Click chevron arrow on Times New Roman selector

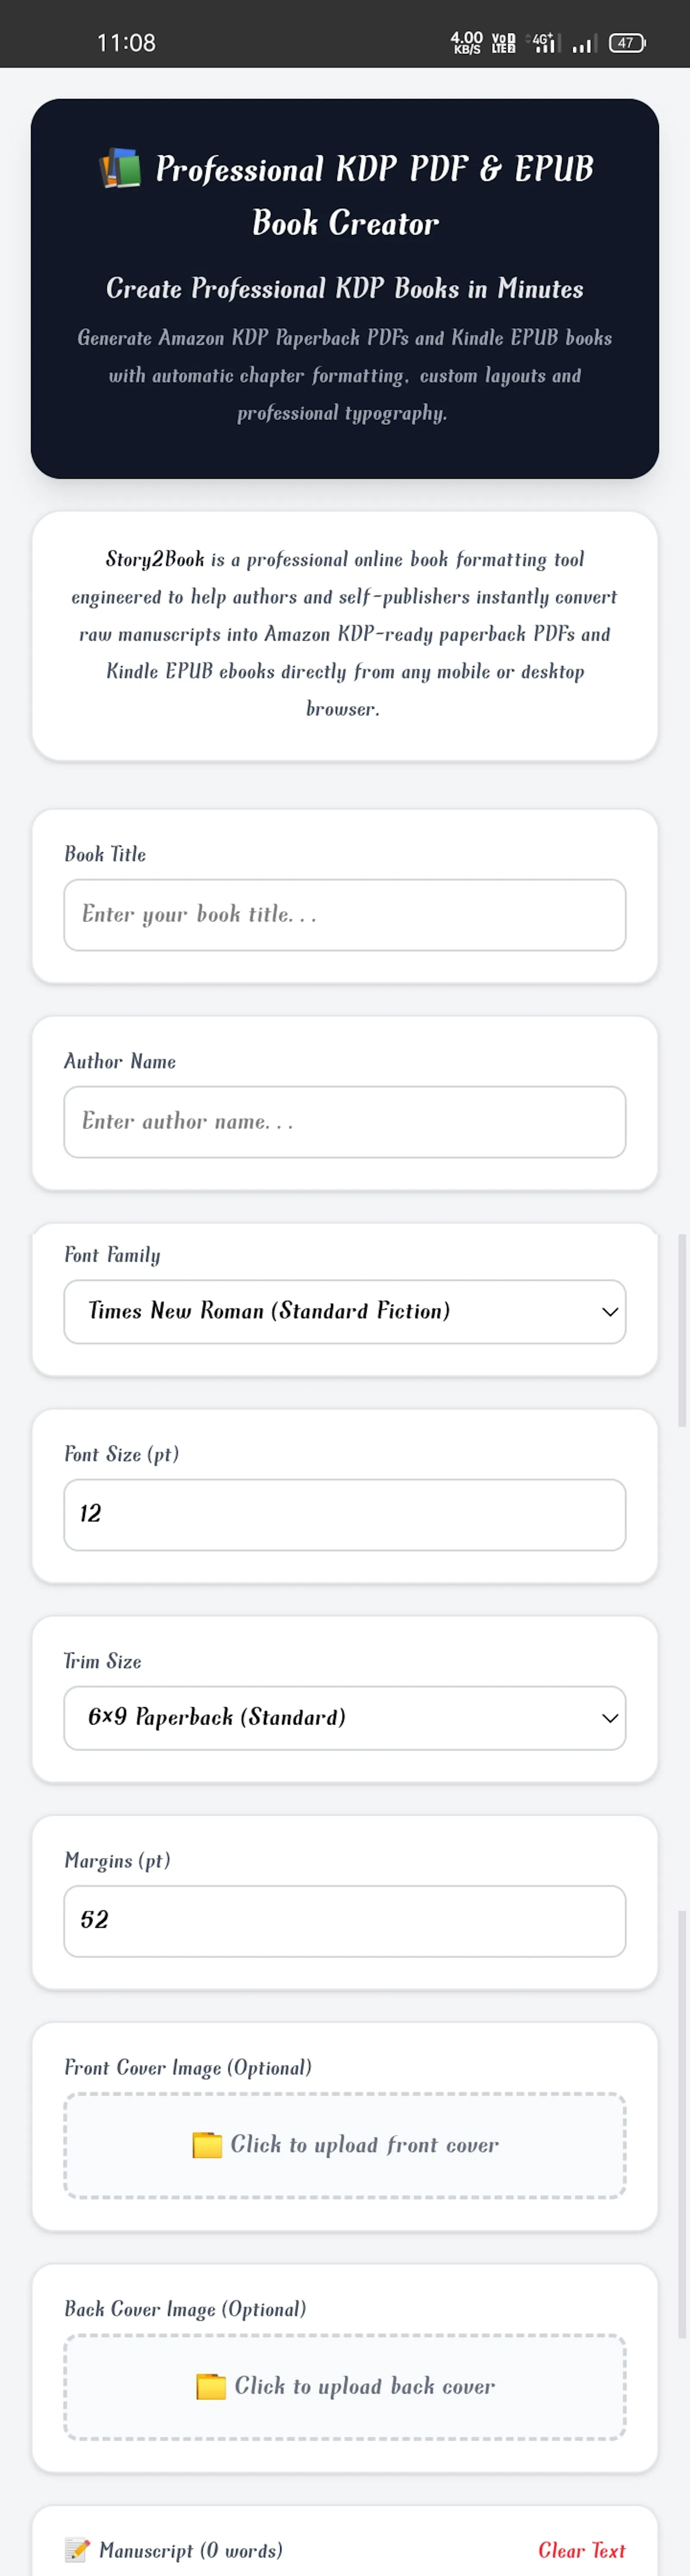pyautogui.click(x=610, y=1312)
